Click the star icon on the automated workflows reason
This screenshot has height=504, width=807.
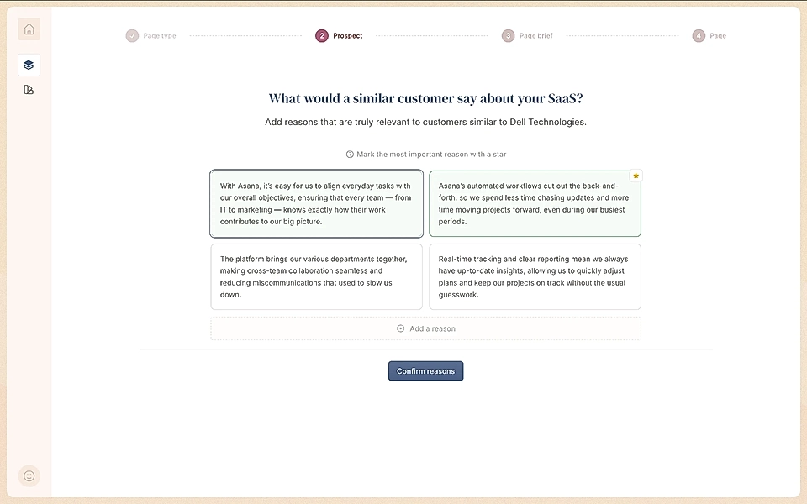[636, 176]
